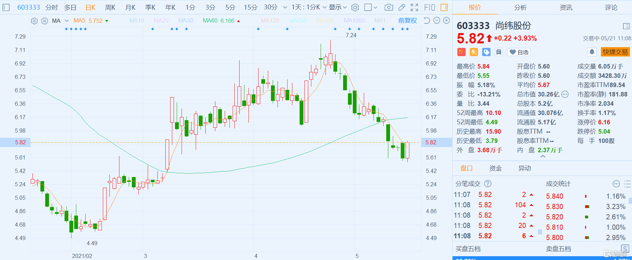Open the 分析 tab
The image size is (632, 260).
click(x=520, y=7)
